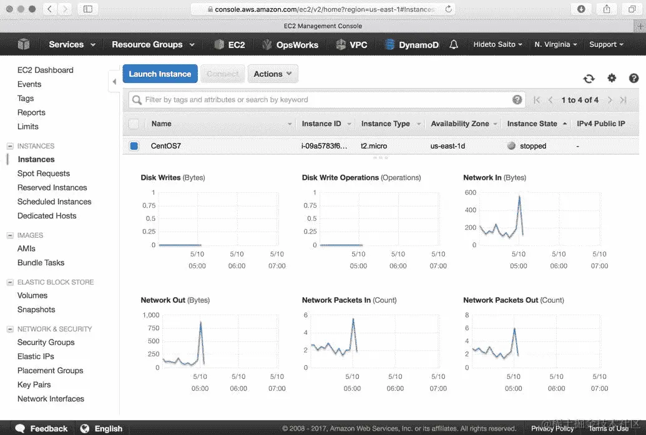Open Safari downloads icon

[x=581, y=9]
